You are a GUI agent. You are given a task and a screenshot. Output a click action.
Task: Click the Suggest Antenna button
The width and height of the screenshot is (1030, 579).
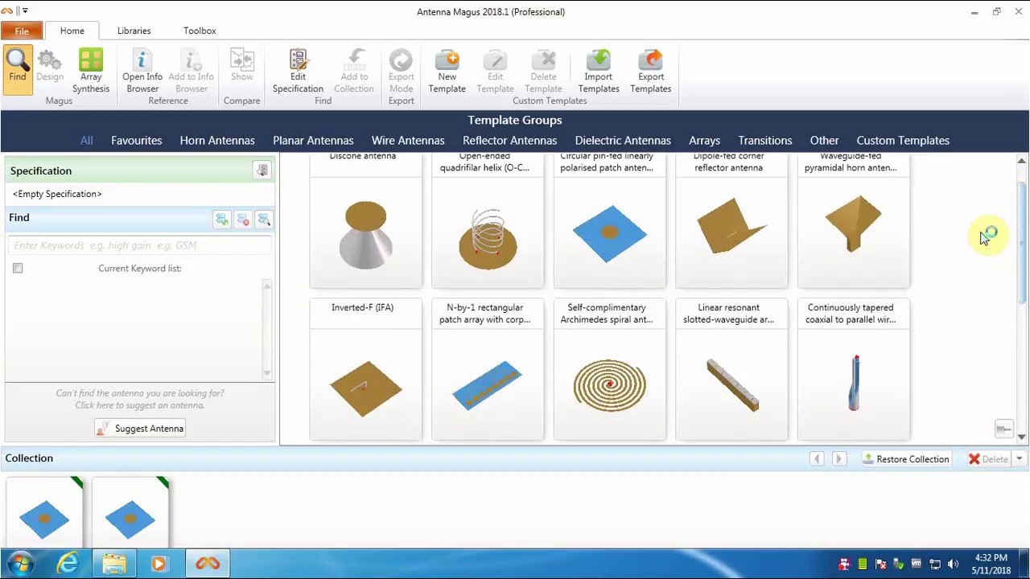tap(140, 429)
